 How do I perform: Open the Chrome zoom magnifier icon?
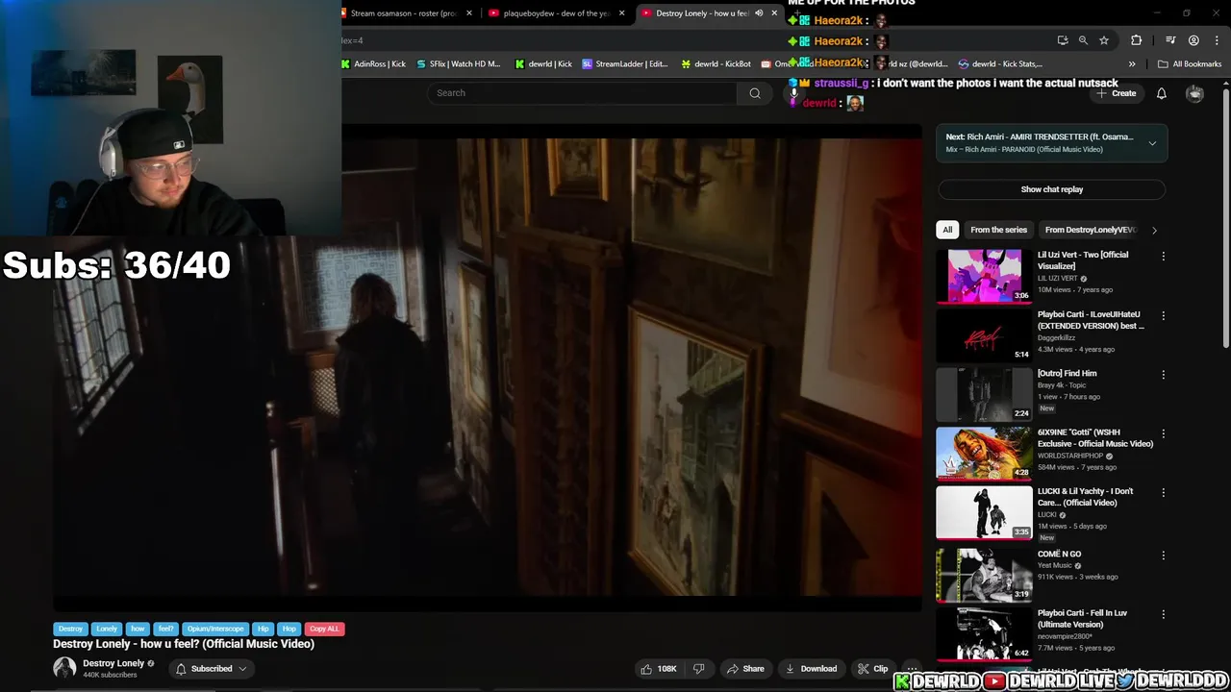click(1083, 40)
